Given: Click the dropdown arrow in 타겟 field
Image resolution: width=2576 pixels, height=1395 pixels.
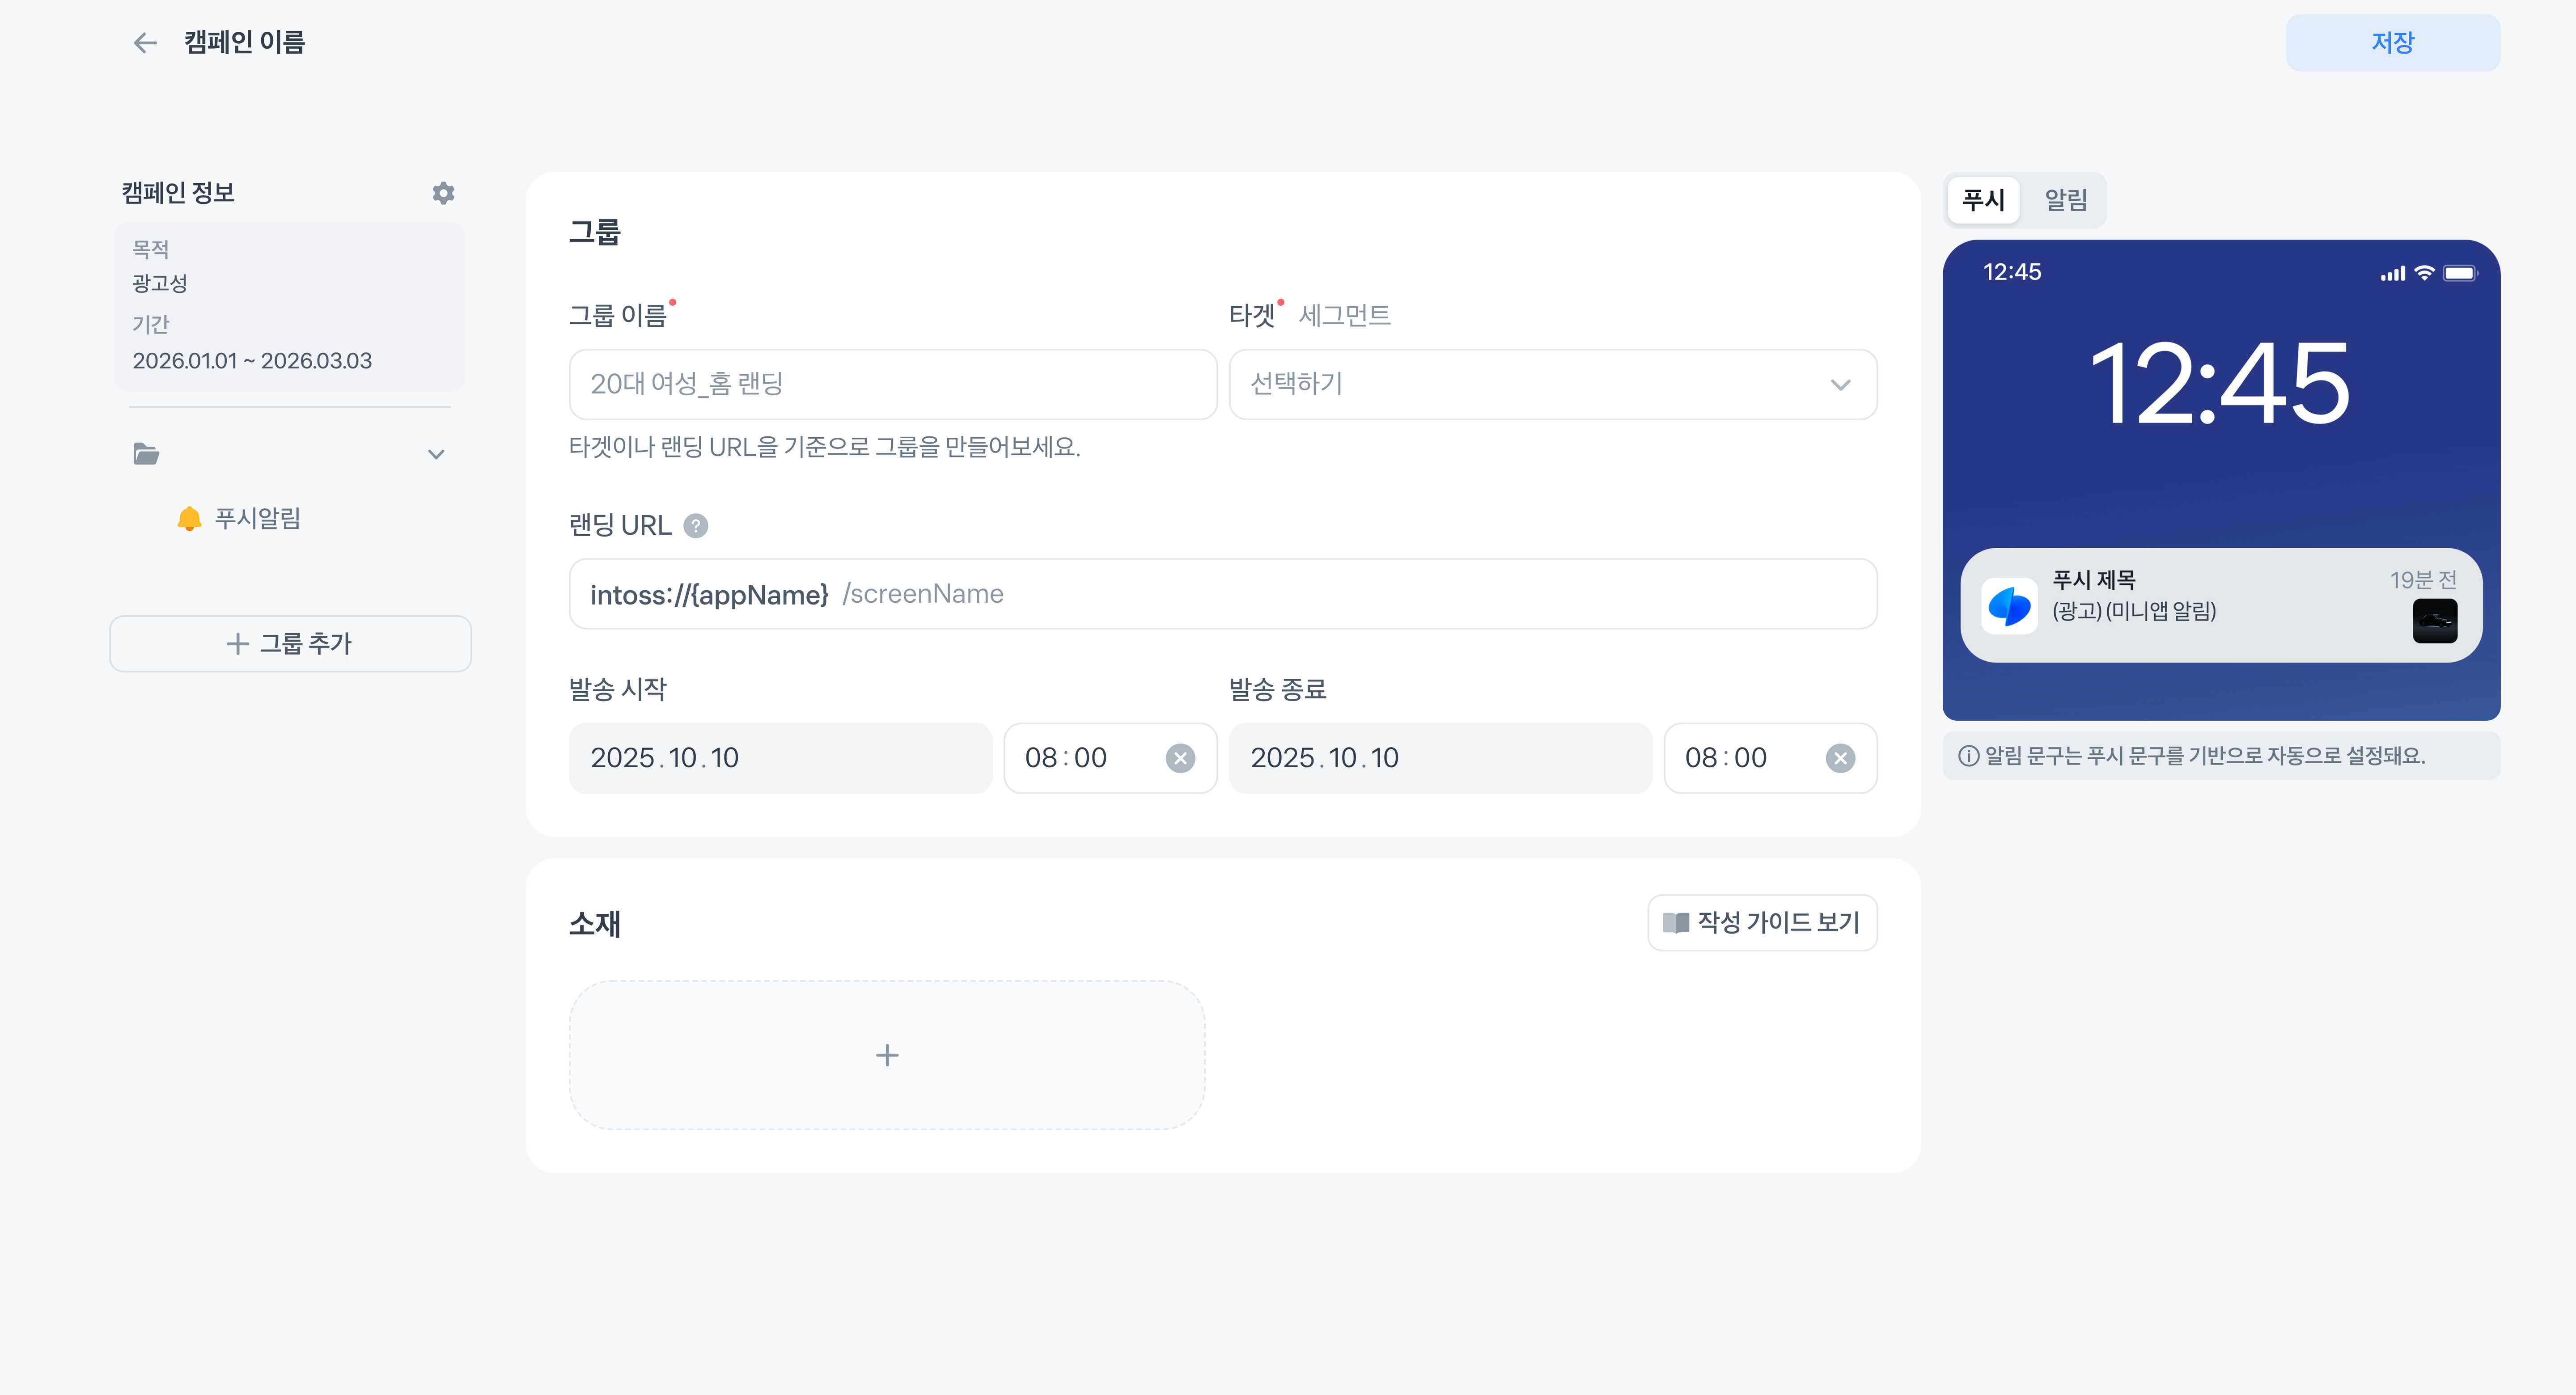Looking at the screenshot, I should click(1840, 385).
